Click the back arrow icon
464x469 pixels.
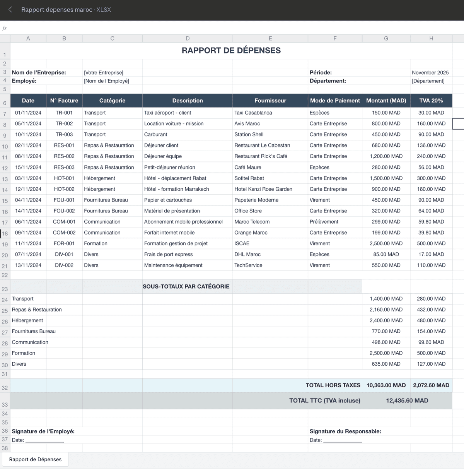coord(10,10)
